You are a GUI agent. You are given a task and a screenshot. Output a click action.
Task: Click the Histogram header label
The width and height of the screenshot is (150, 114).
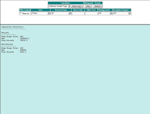pyautogui.click(x=88, y=3)
